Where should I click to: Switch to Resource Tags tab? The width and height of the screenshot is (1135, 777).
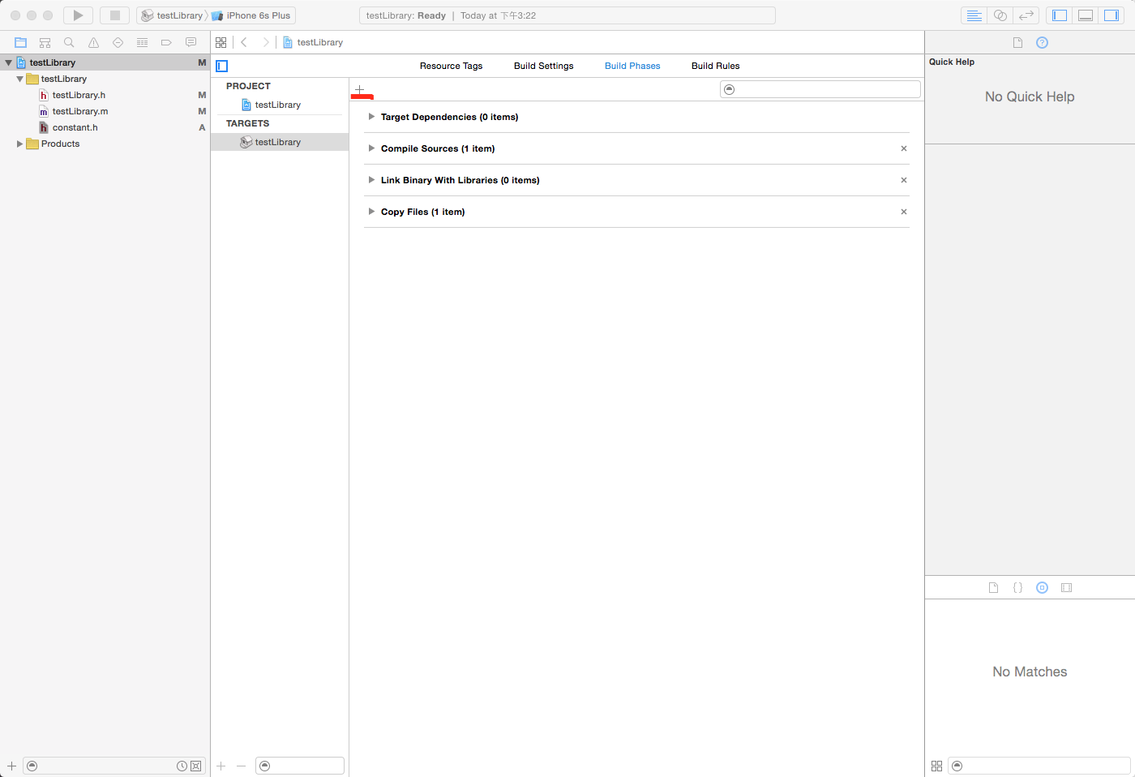coord(451,66)
